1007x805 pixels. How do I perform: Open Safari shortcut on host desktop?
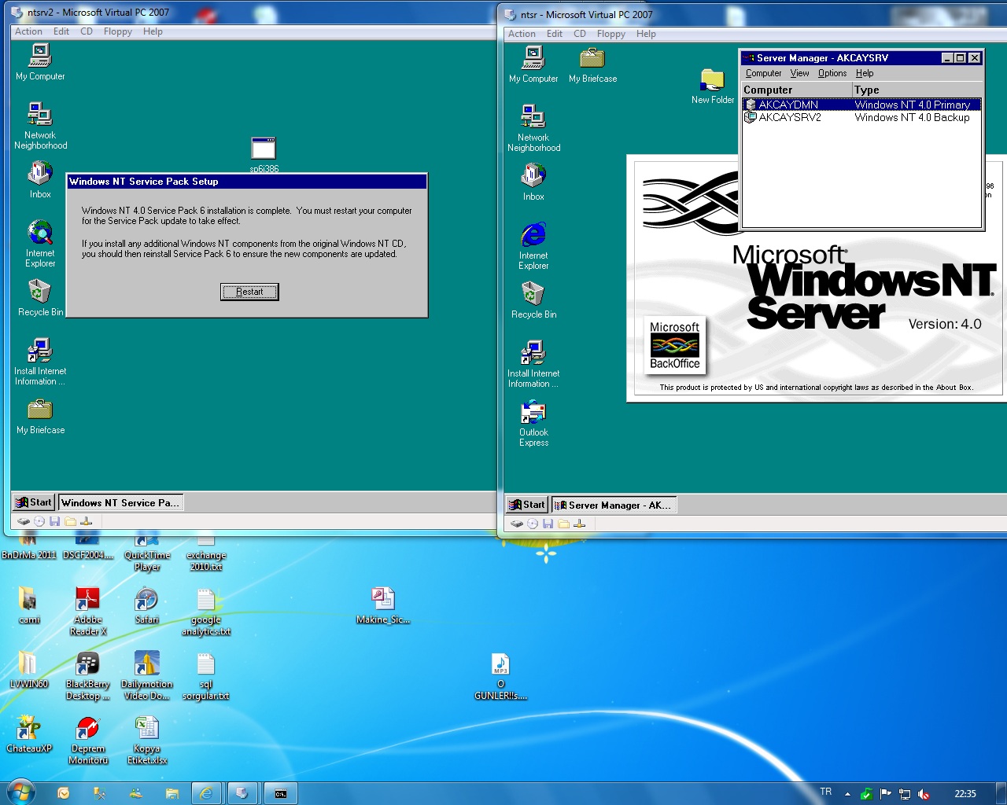tap(146, 605)
